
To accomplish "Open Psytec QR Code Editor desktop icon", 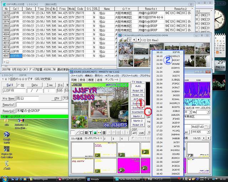I will [7, 152].
